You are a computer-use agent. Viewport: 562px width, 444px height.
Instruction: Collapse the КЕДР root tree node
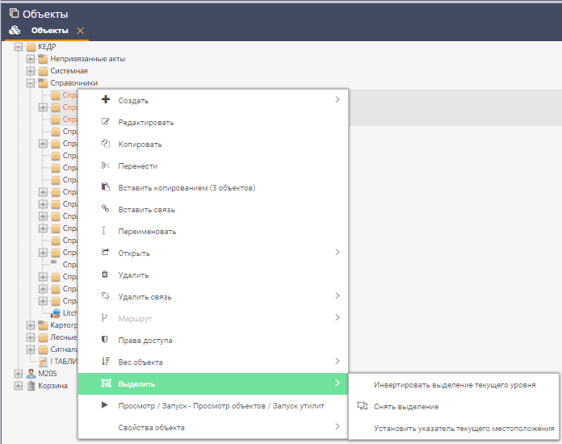coord(19,47)
